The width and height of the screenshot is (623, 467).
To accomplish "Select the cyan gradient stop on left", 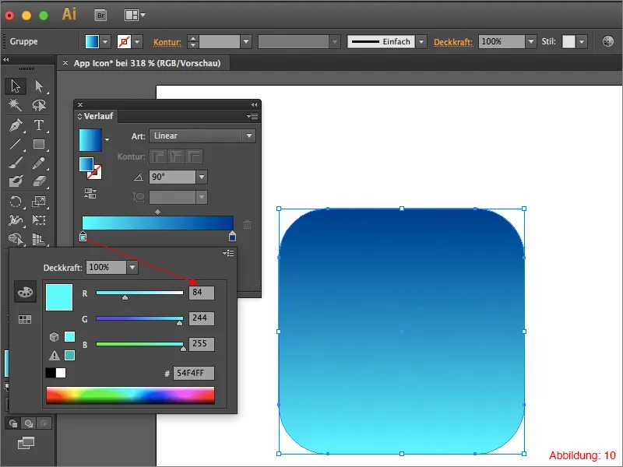I will (x=83, y=237).
